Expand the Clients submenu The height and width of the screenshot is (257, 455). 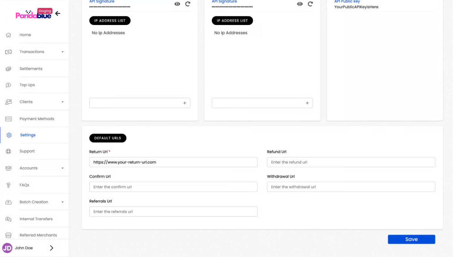tap(62, 102)
